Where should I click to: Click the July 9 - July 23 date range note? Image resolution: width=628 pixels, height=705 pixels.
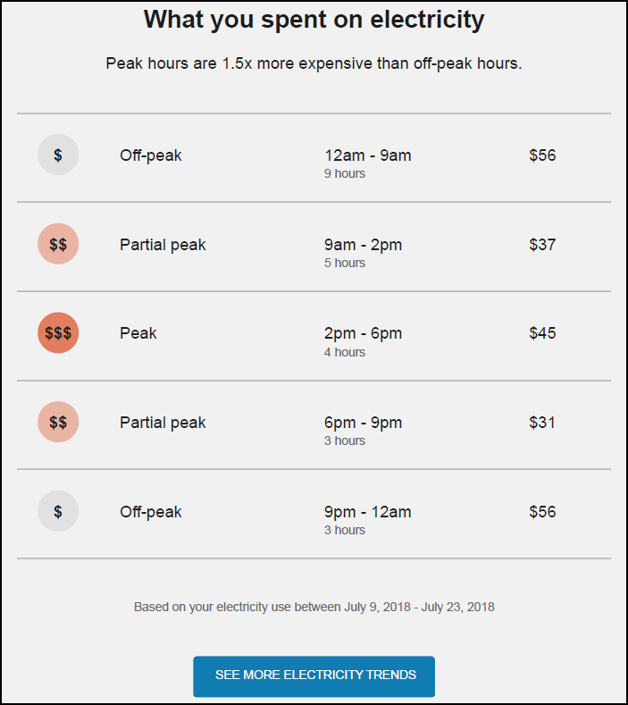pos(314,607)
